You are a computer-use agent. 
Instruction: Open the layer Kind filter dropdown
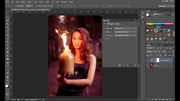(151, 48)
